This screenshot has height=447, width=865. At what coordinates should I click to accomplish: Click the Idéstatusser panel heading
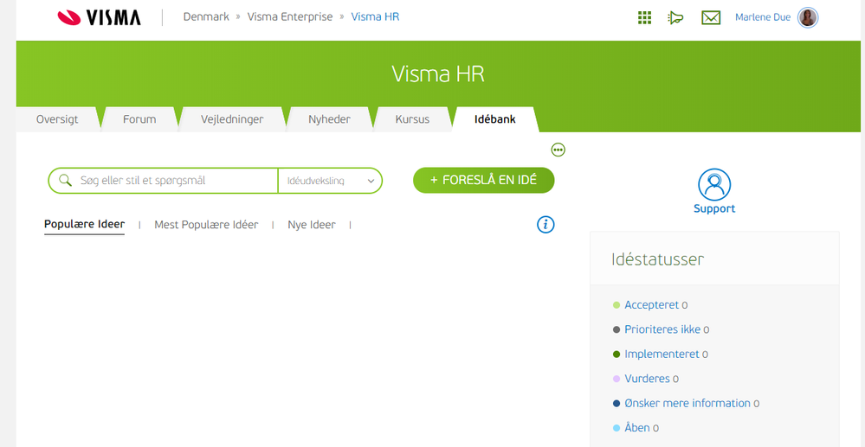(x=657, y=259)
